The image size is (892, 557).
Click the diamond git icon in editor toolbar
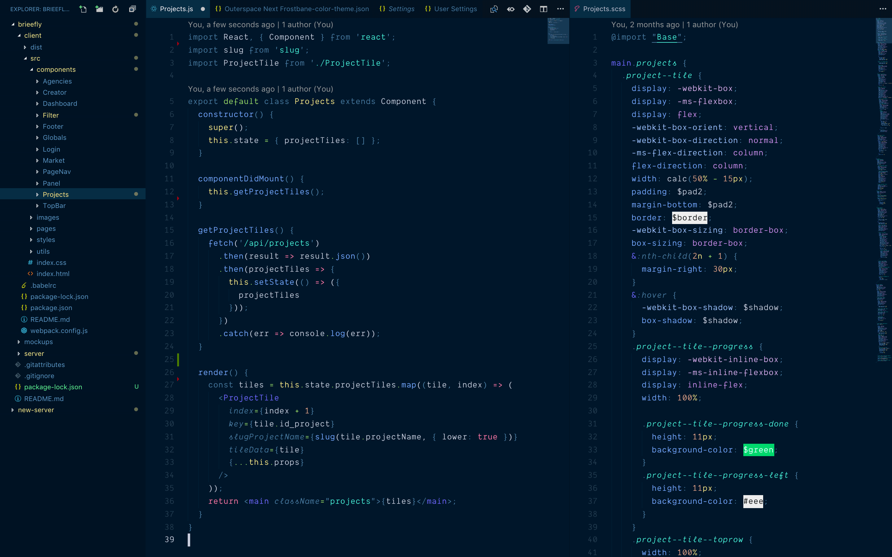[527, 9]
